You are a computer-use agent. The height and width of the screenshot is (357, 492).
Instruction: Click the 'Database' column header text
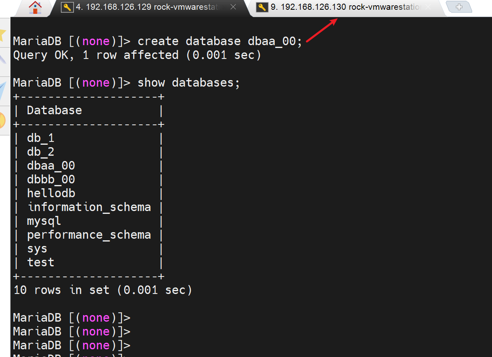(x=54, y=111)
